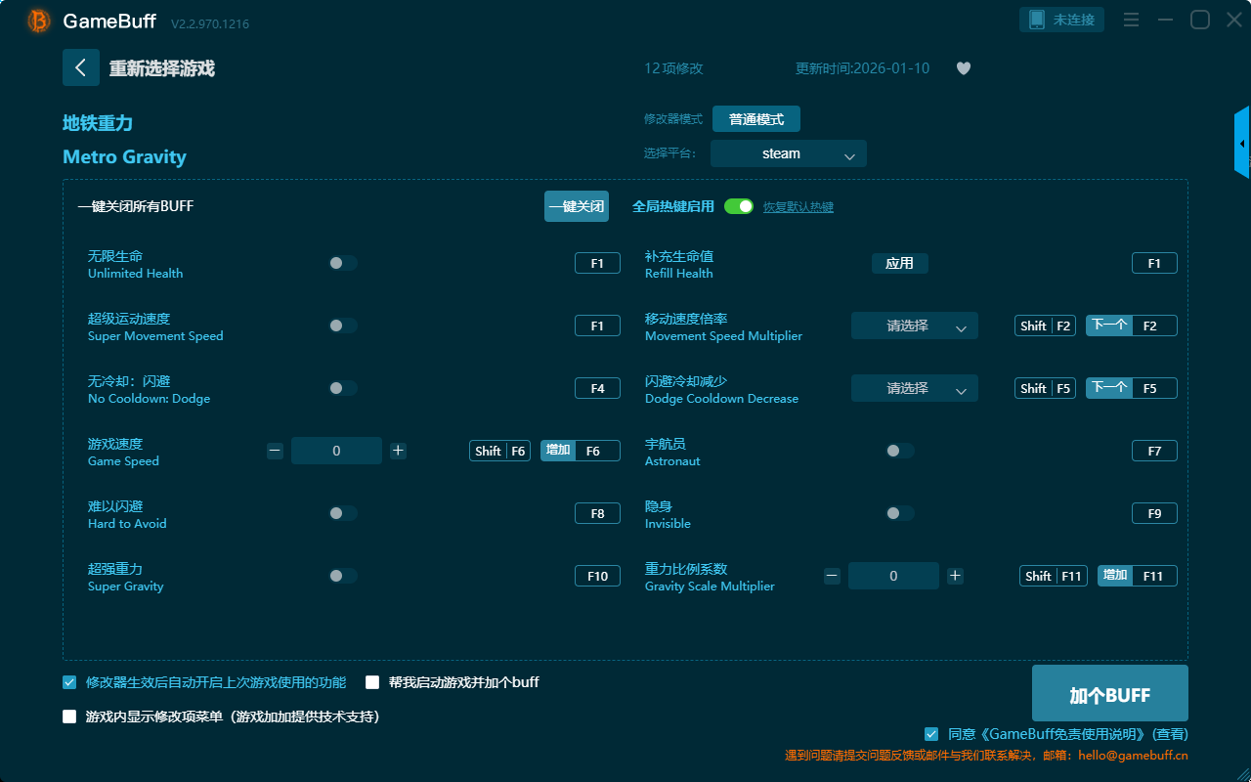Apply Refill Health with 应用 button
The image size is (1251, 782).
point(899,263)
